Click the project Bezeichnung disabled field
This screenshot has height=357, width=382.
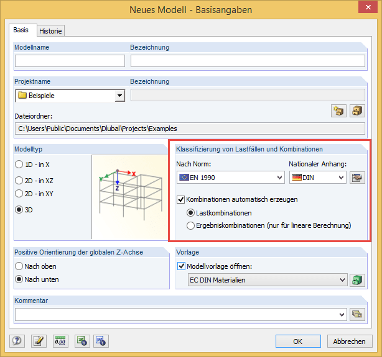click(x=248, y=95)
